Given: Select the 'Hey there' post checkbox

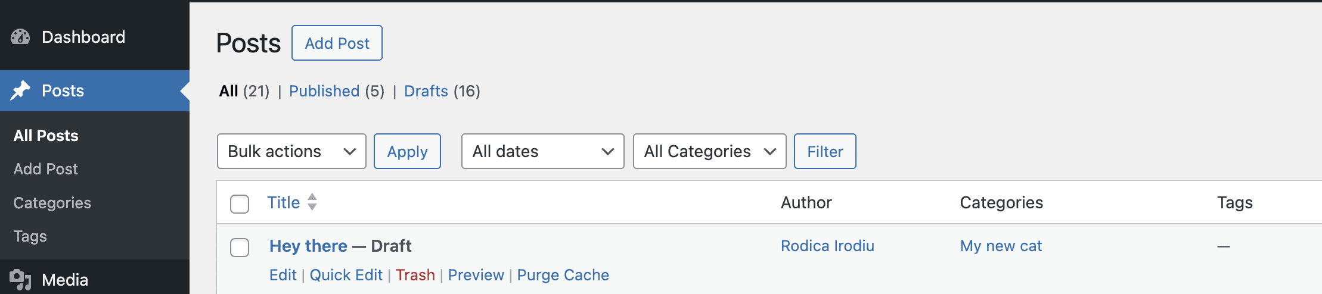Looking at the screenshot, I should pos(240,247).
